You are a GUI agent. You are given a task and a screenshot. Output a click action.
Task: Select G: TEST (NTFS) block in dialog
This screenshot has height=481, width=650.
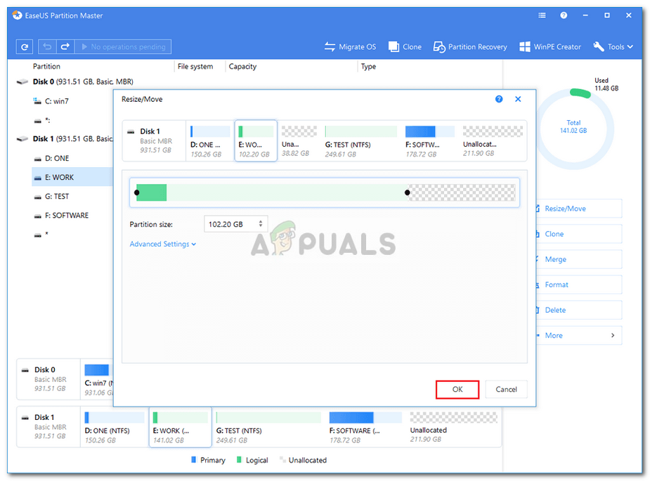(360, 142)
